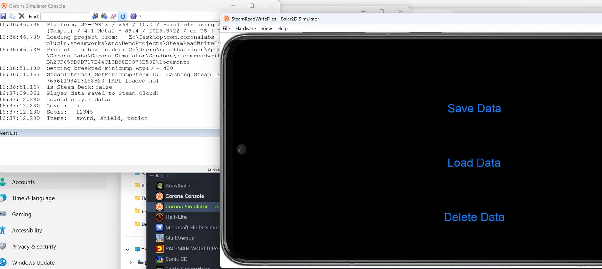Select the Half-Life row label in Steam
Screen dimensions: 602x269
pos(176,217)
